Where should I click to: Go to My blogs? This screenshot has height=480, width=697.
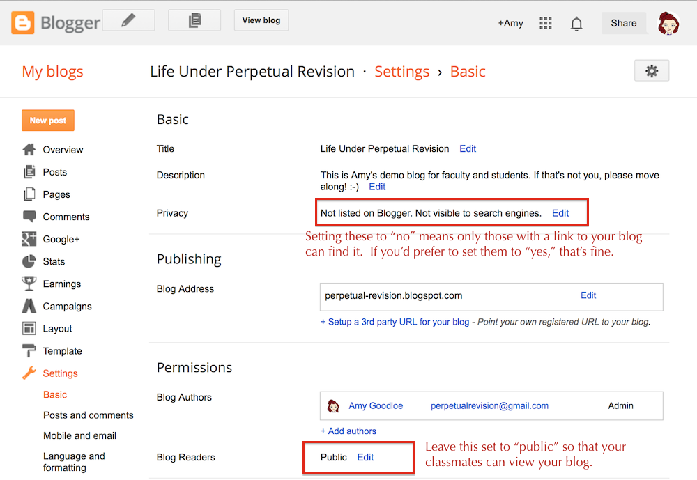click(x=52, y=72)
